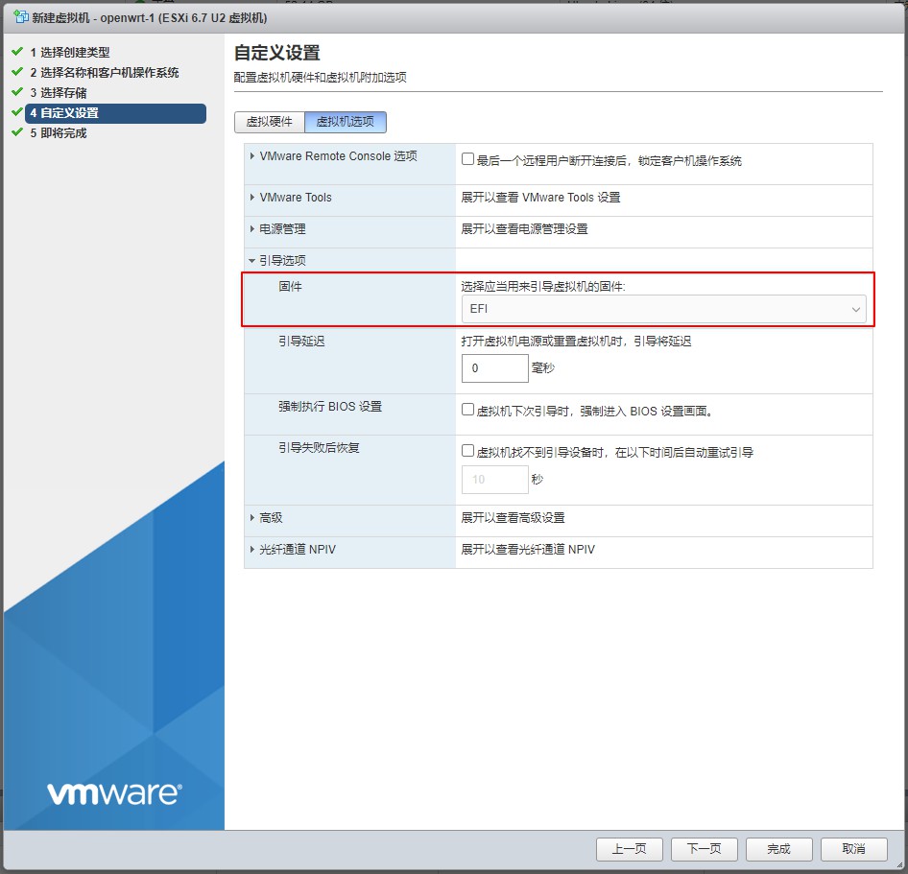Go back with the 上一页 button
908x874 pixels.
coord(629,849)
